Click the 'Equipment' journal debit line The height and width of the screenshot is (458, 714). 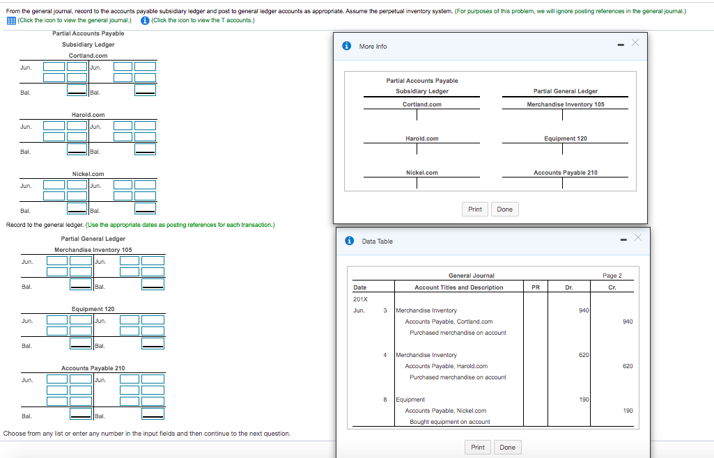tap(410, 400)
